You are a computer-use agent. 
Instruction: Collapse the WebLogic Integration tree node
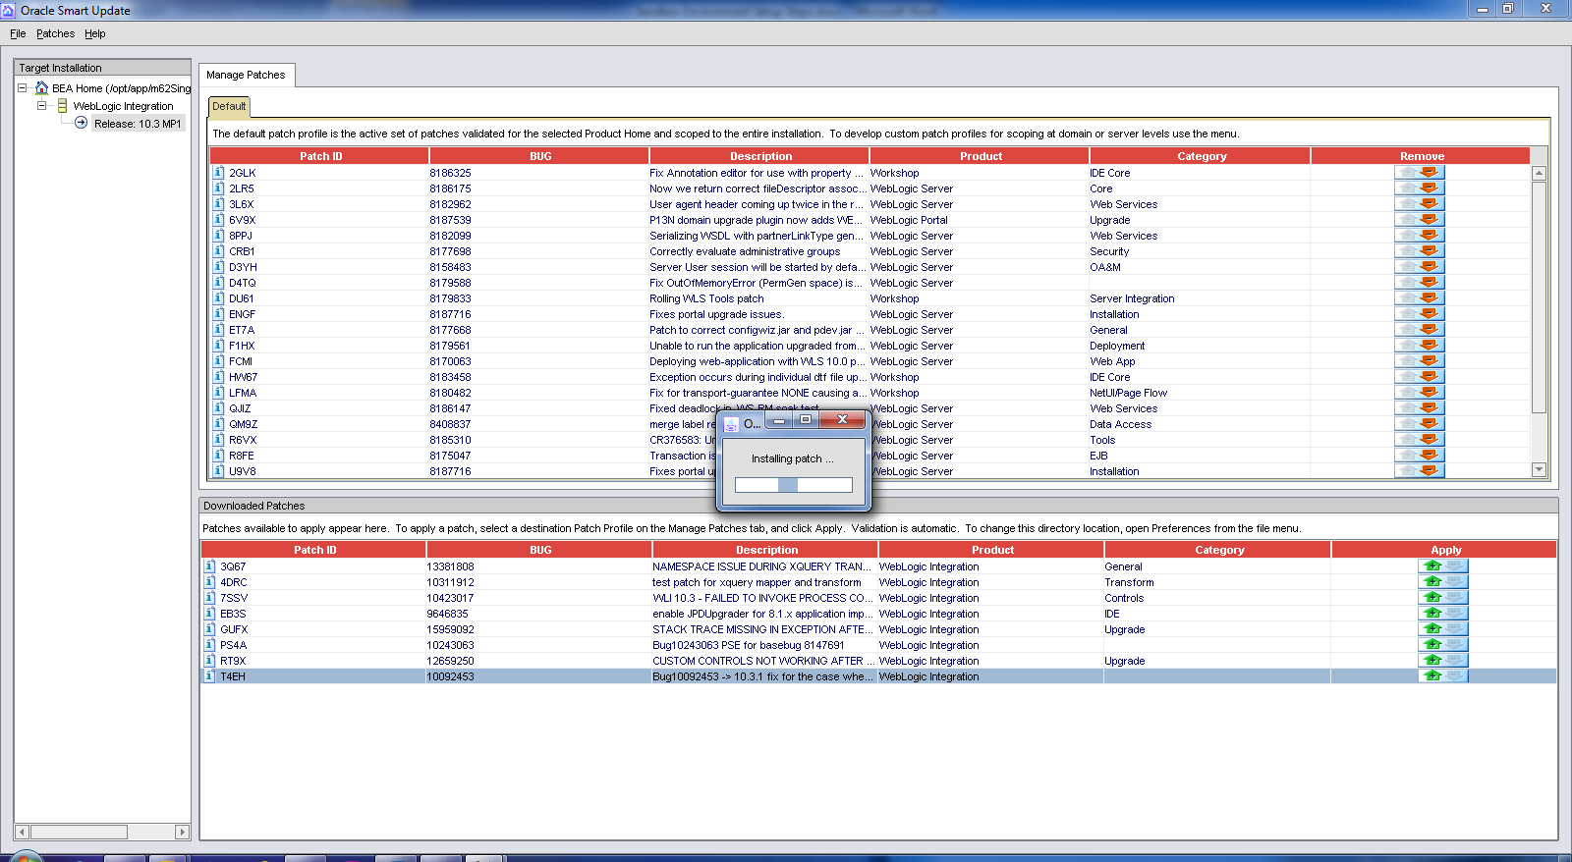[41, 106]
